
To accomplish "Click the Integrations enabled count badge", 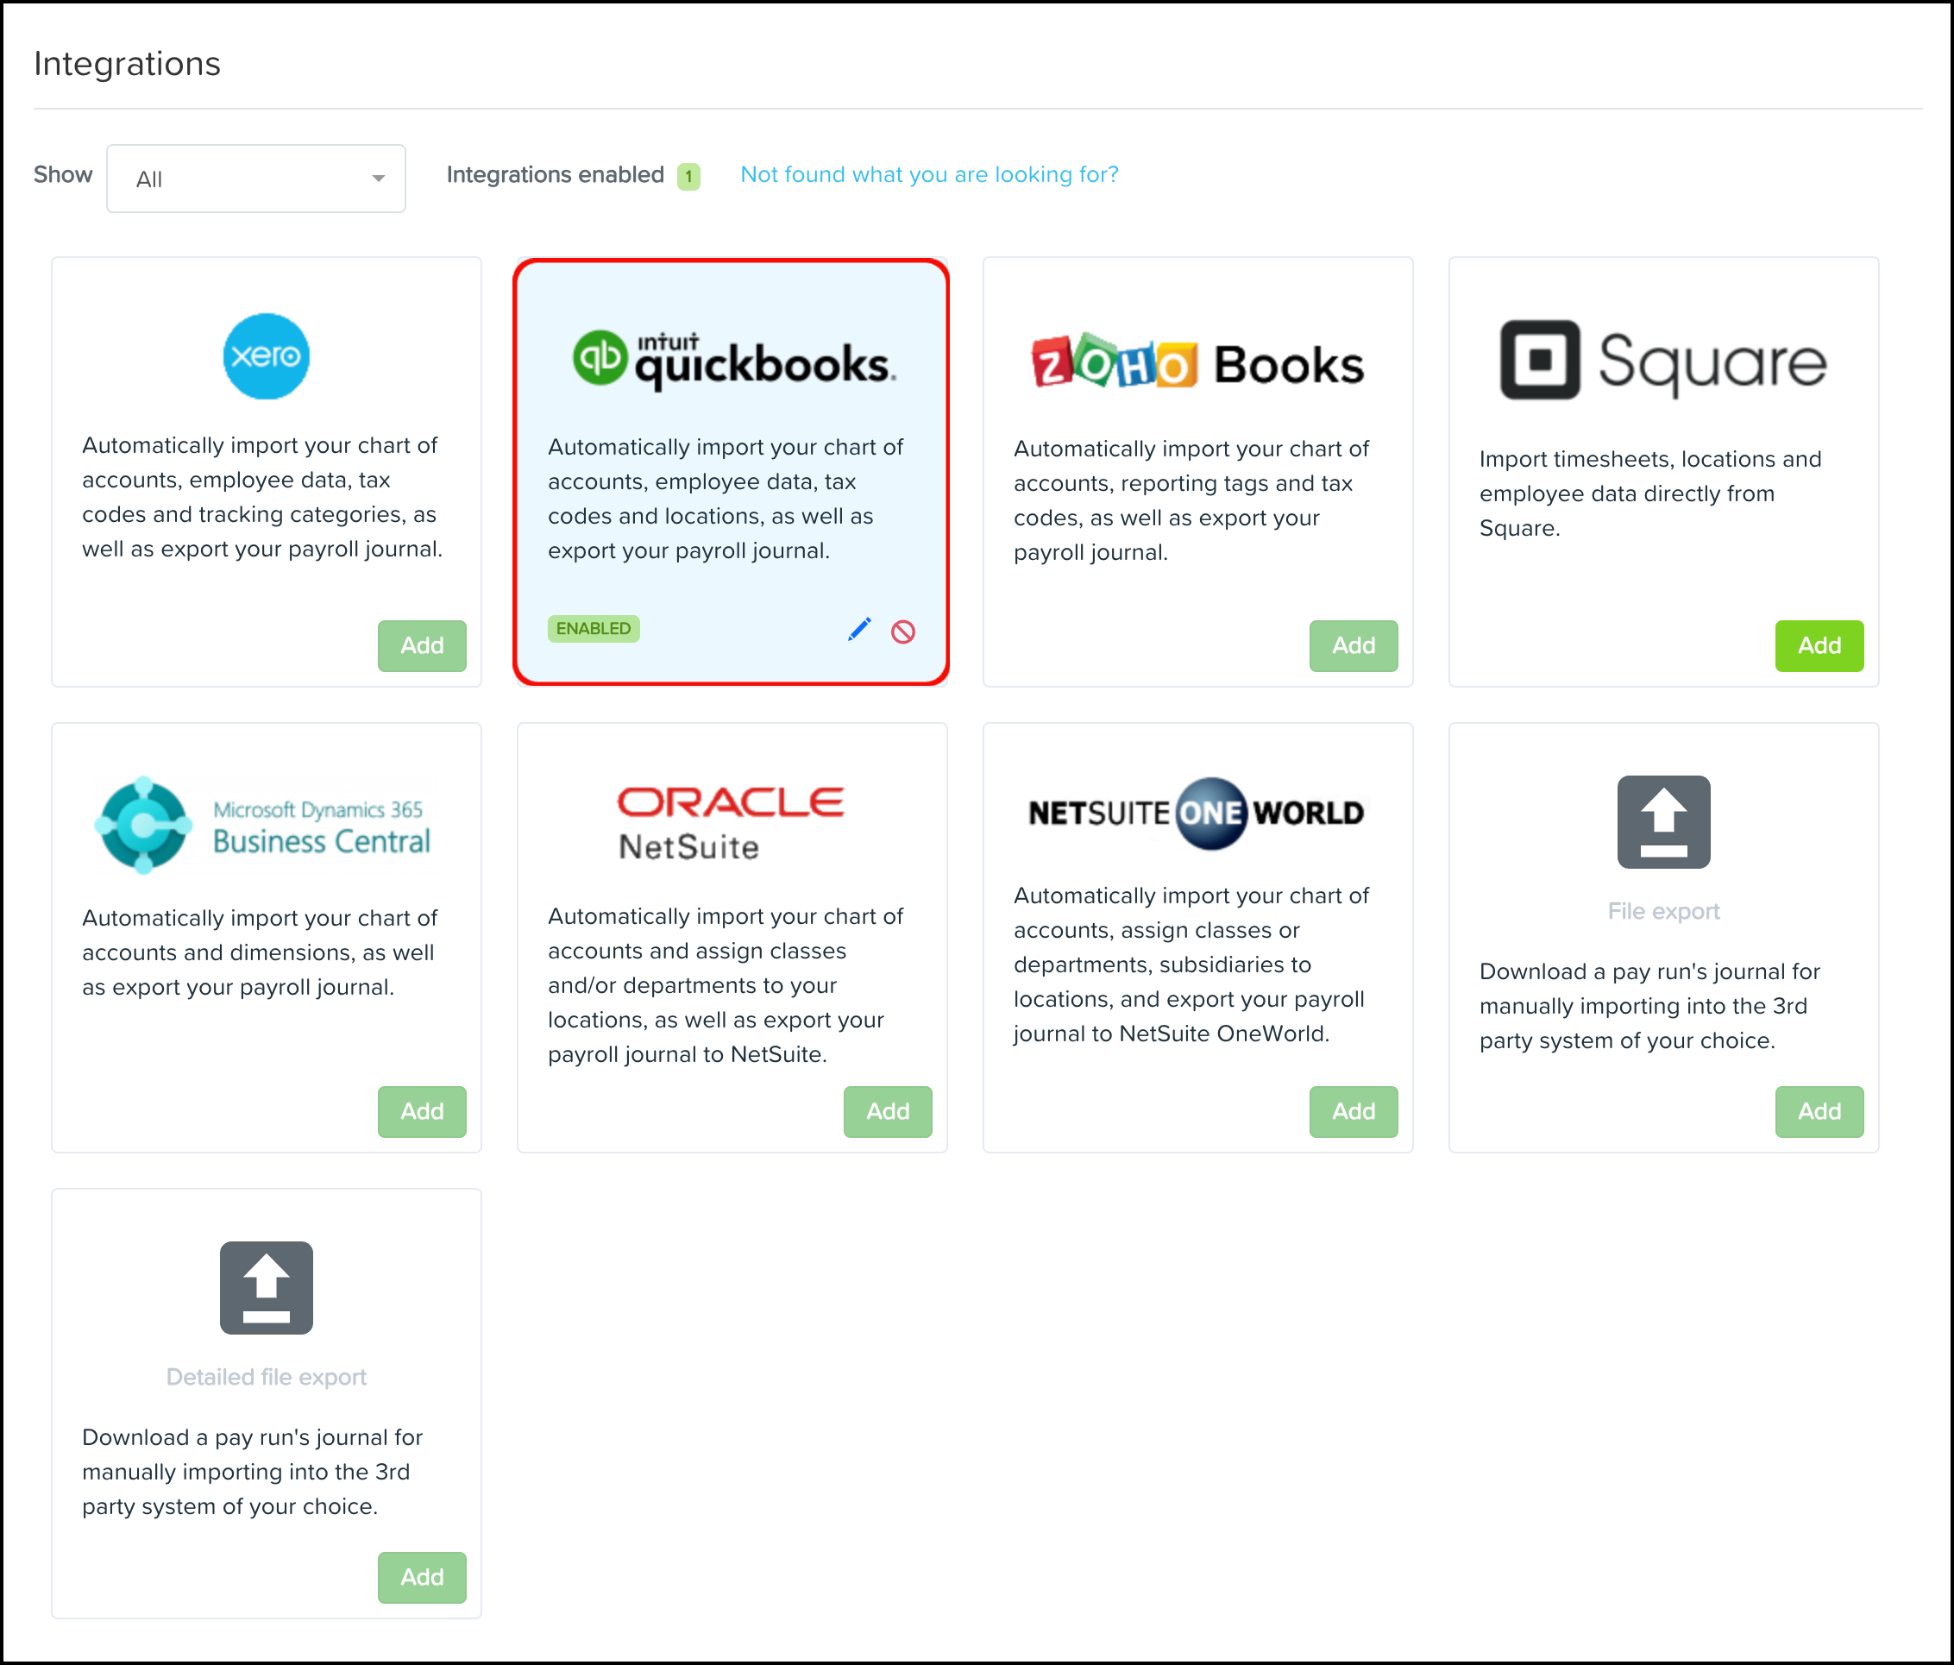I will [x=688, y=176].
